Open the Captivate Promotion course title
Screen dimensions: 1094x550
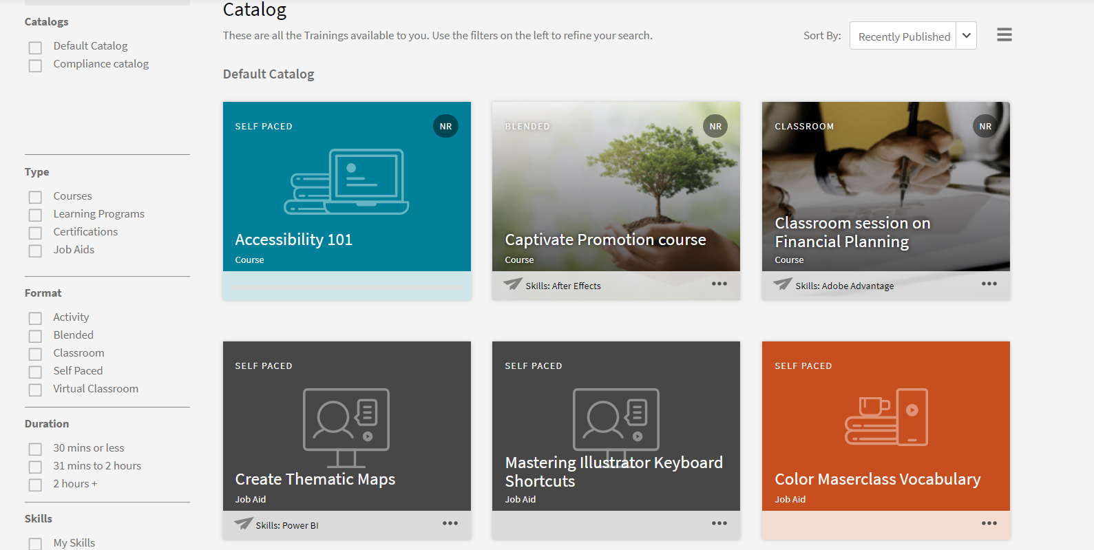(606, 240)
